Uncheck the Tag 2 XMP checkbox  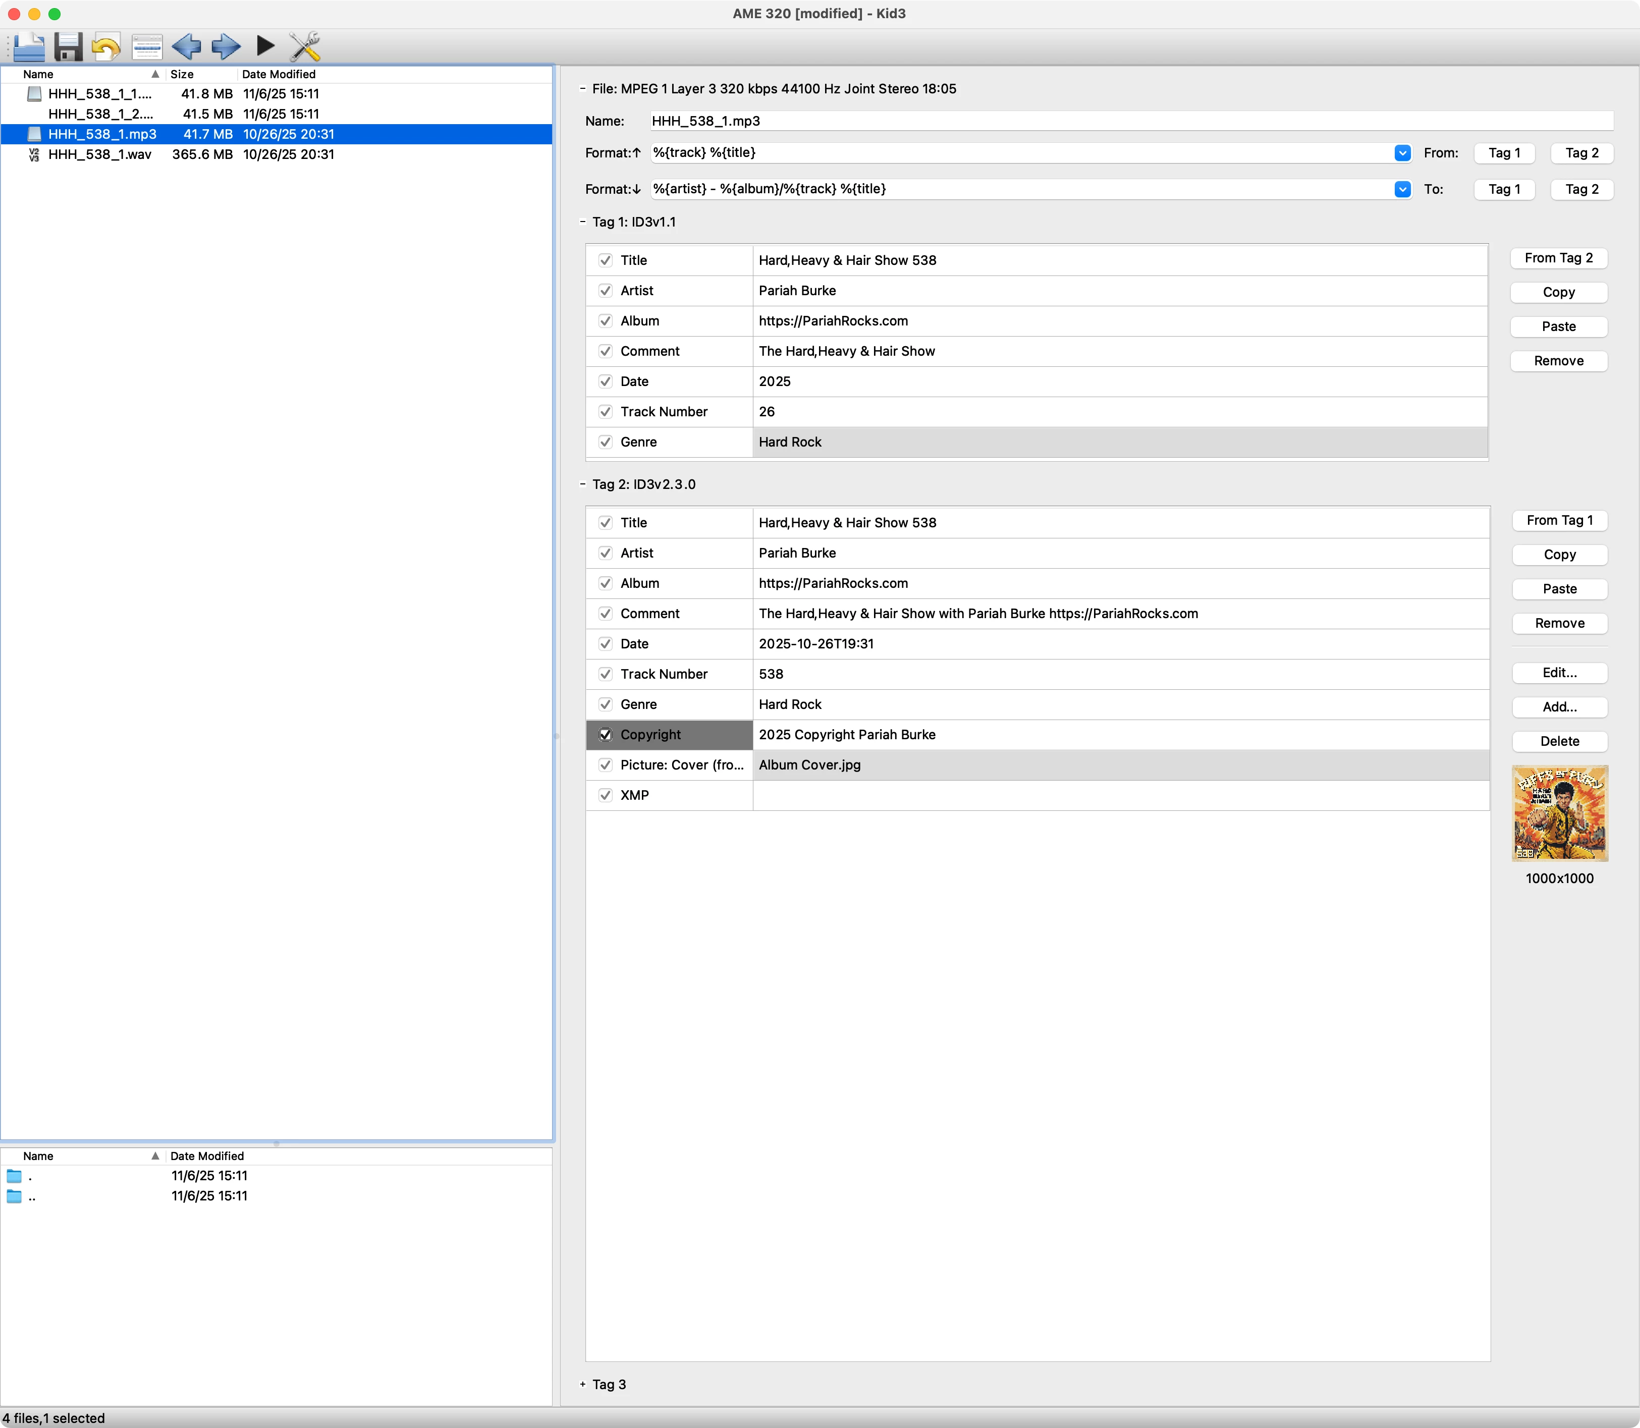(606, 795)
